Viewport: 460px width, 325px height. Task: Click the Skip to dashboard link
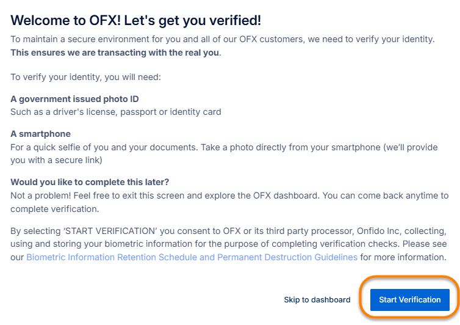coord(317,300)
